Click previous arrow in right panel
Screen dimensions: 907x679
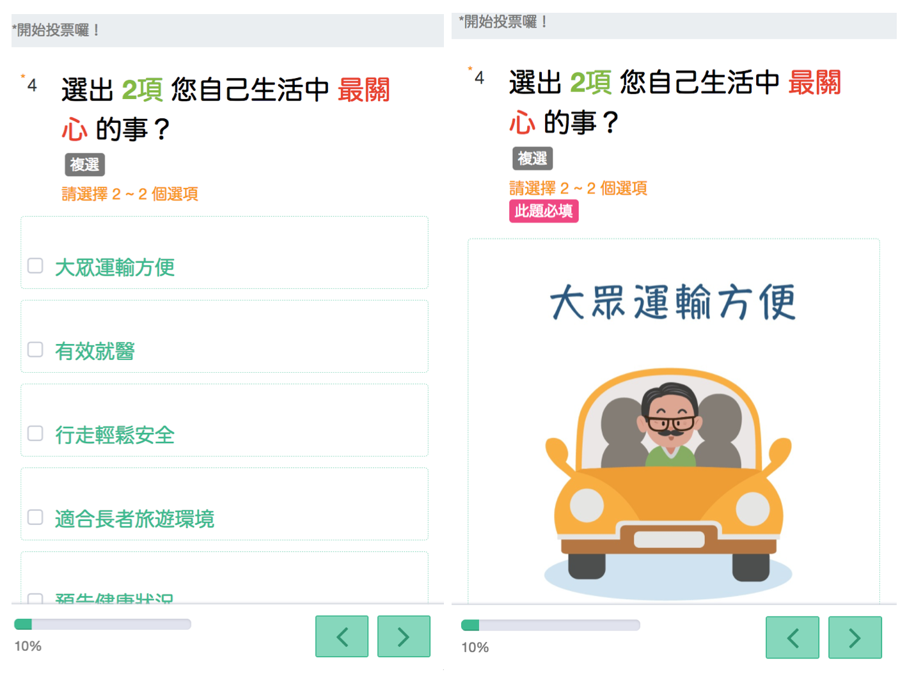tap(793, 637)
